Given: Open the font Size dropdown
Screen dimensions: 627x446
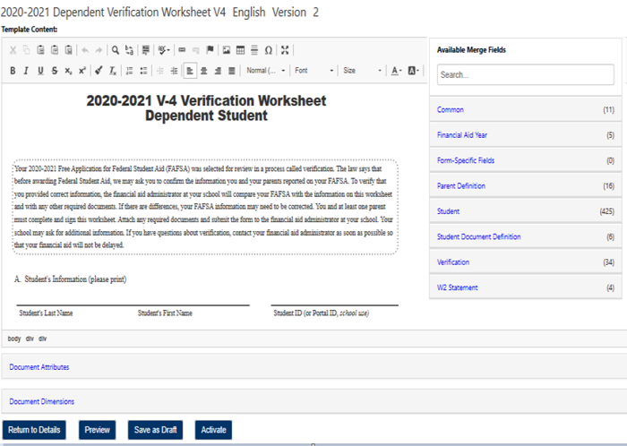Looking at the screenshot, I should click(362, 71).
